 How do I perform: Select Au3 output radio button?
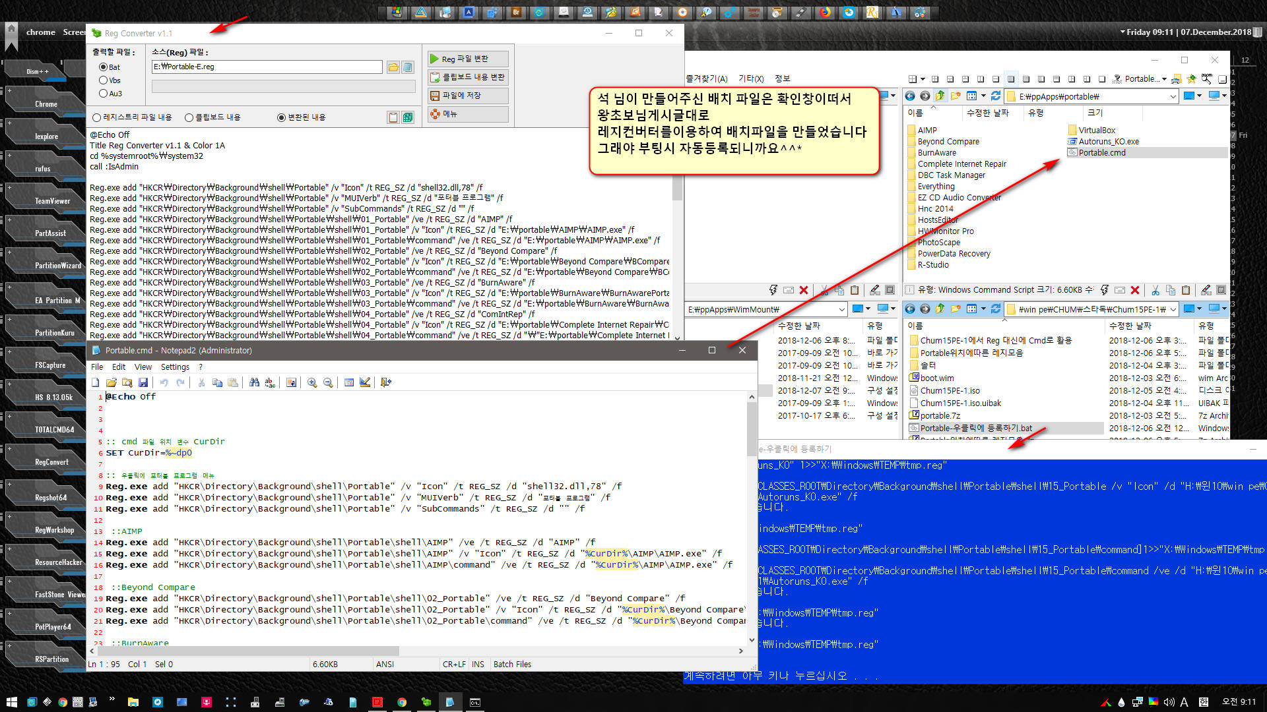click(x=110, y=94)
